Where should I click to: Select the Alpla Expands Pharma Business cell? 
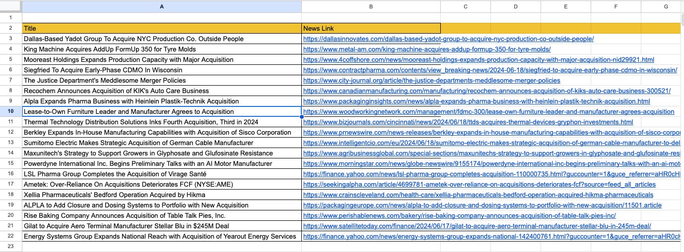click(162, 101)
